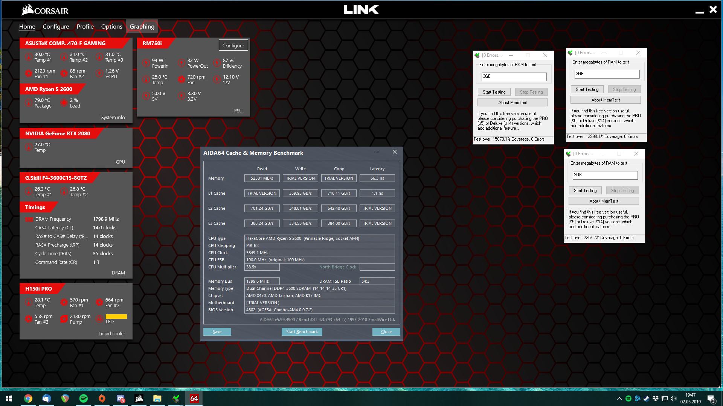The height and width of the screenshot is (406, 723).
Task: Click the CPU Package temperature icon
Action: pos(29,103)
